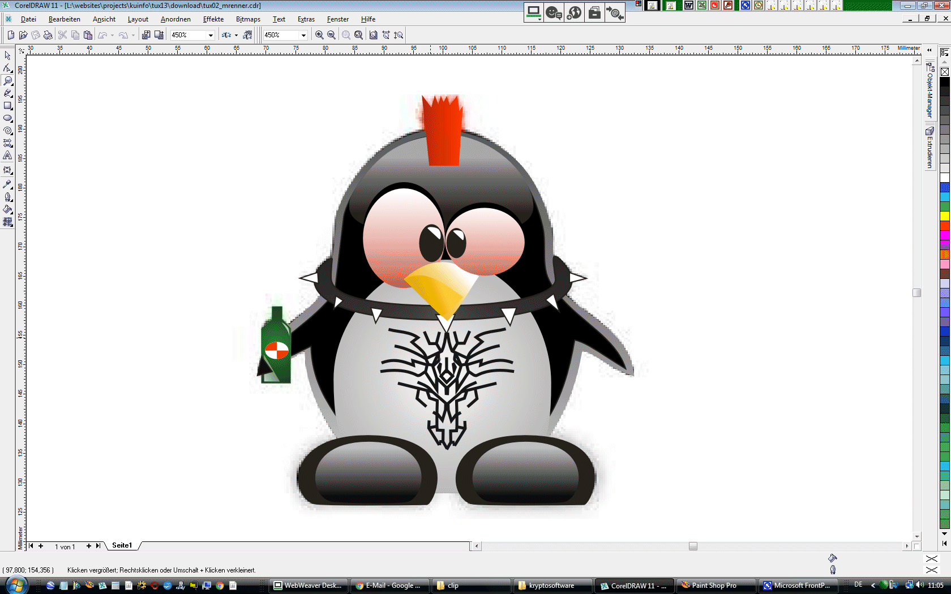Select the Interactive Blend tool
Screen dimensions: 951x594
pos(7,170)
